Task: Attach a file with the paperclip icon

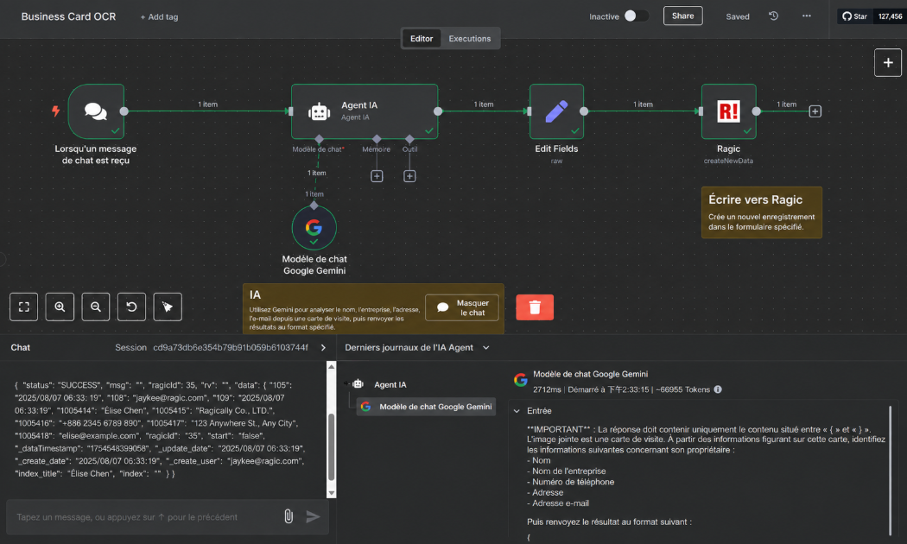Action: 289,516
